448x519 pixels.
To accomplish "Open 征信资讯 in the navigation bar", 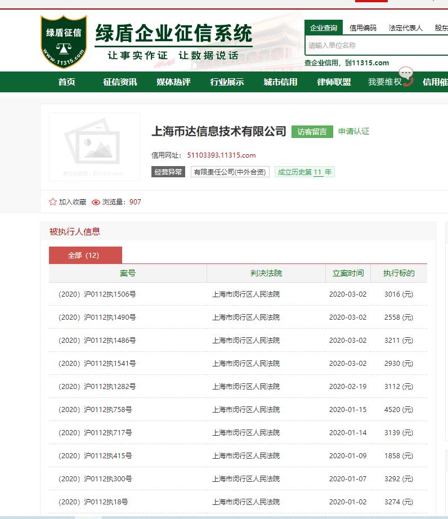I will pyautogui.click(x=120, y=82).
